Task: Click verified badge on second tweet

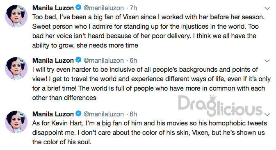Action: (x=78, y=60)
